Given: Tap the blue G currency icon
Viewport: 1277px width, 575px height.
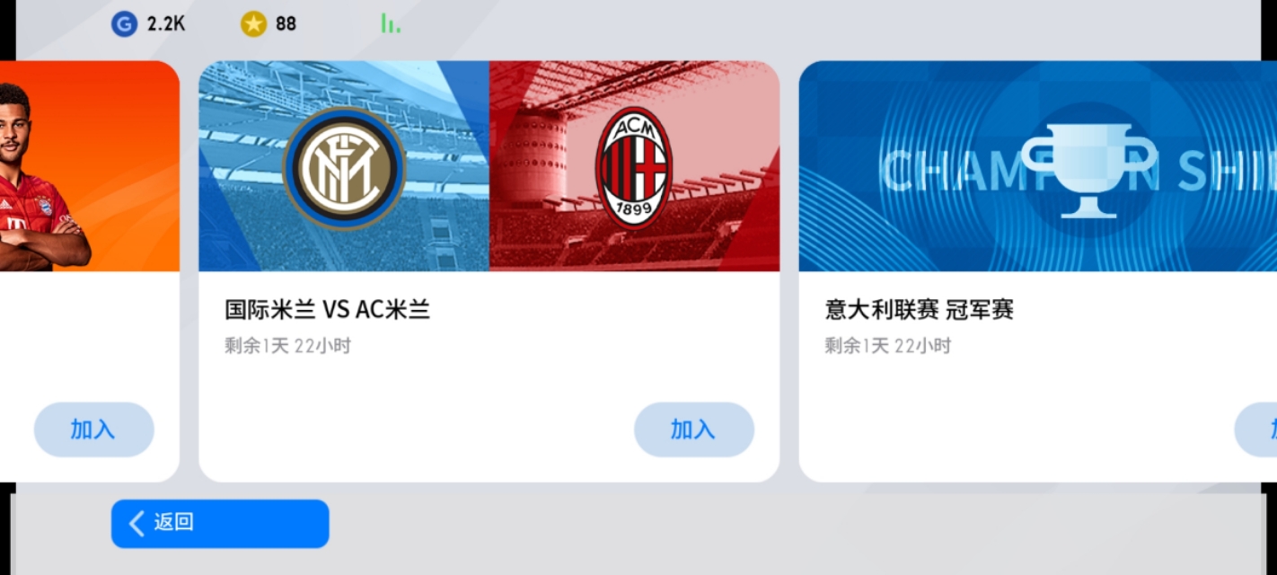Looking at the screenshot, I should pos(124,23).
